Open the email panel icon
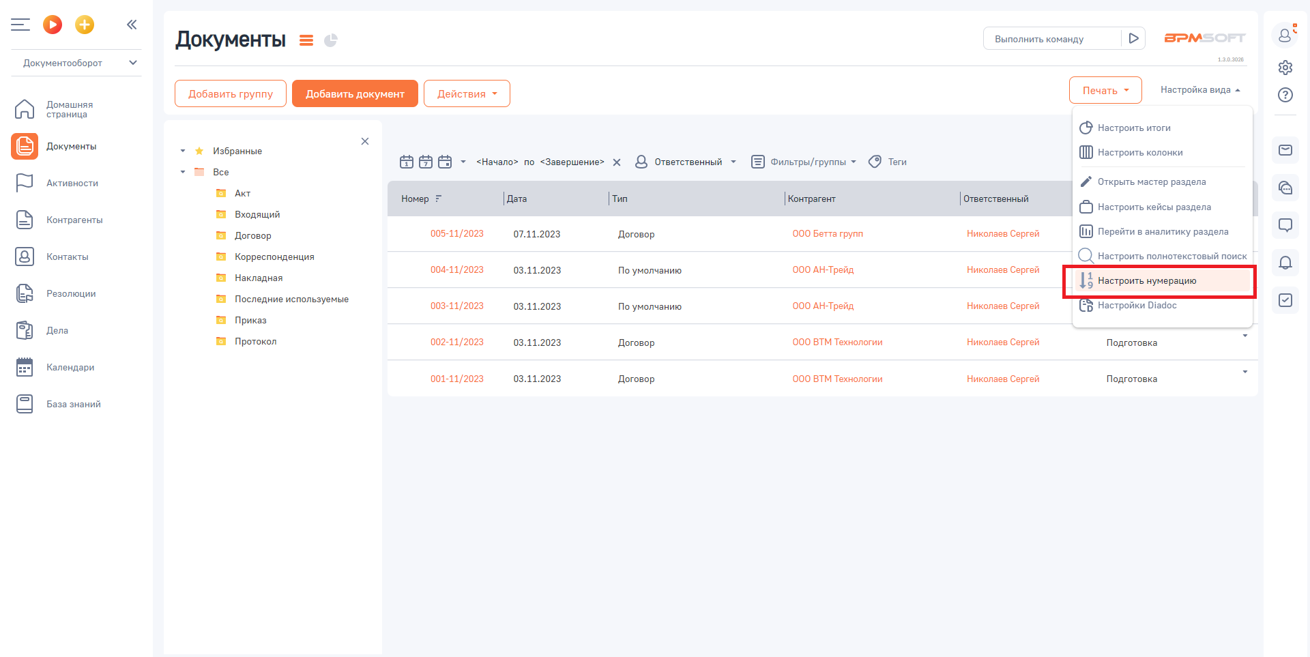1310x657 pixels. (1285, 150)
